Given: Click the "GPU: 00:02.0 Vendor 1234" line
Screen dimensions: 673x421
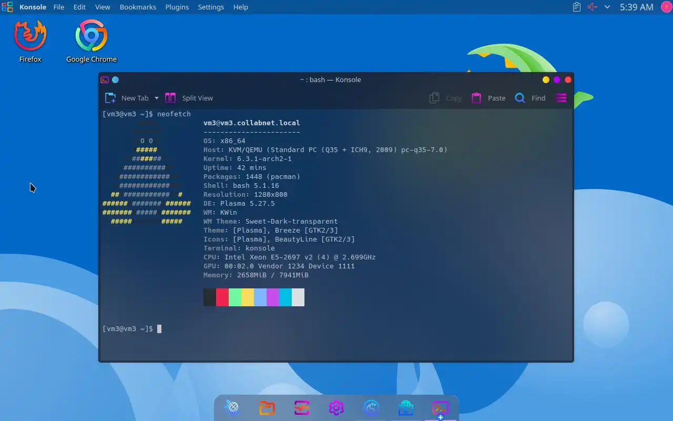Looking at the screenshot, I should coord(279,266).
